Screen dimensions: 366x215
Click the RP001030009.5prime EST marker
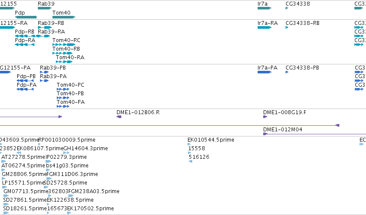[40, 145]
